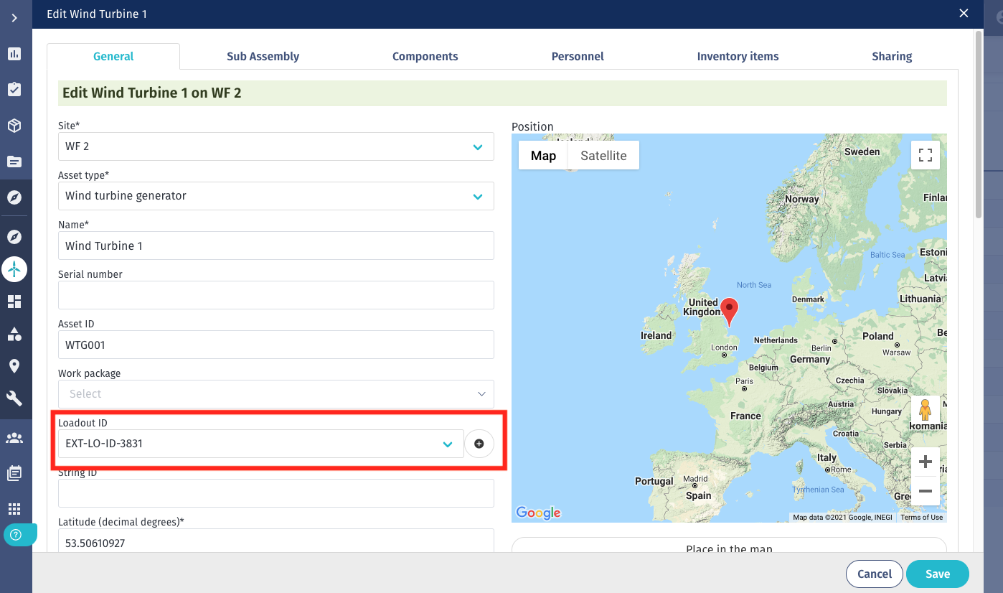Click the dialog vertical scrollbar
1003x593 pixels.
coord(978,123)
